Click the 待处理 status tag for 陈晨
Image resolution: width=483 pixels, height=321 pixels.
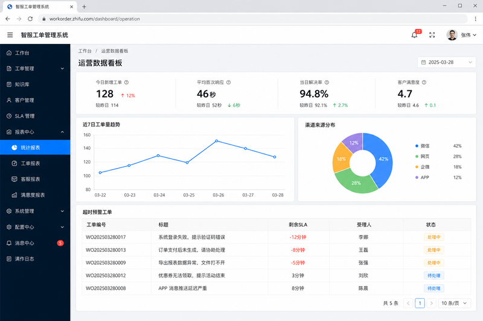tap(433, 288)
